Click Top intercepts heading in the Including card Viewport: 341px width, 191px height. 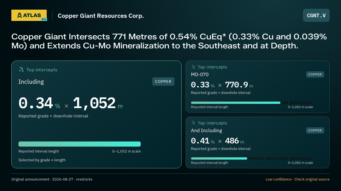pos(42,70)
